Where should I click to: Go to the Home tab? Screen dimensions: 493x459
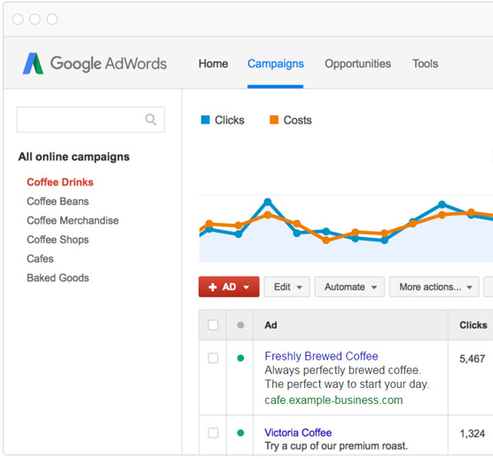coord(213,64)
